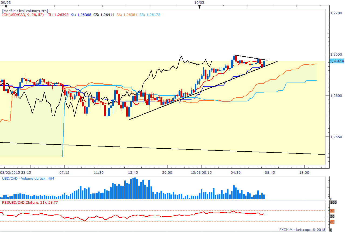Viewport: 345px width, 232px height.
Task: Click the RSI 50 midline level label
Action: point(332,216)
